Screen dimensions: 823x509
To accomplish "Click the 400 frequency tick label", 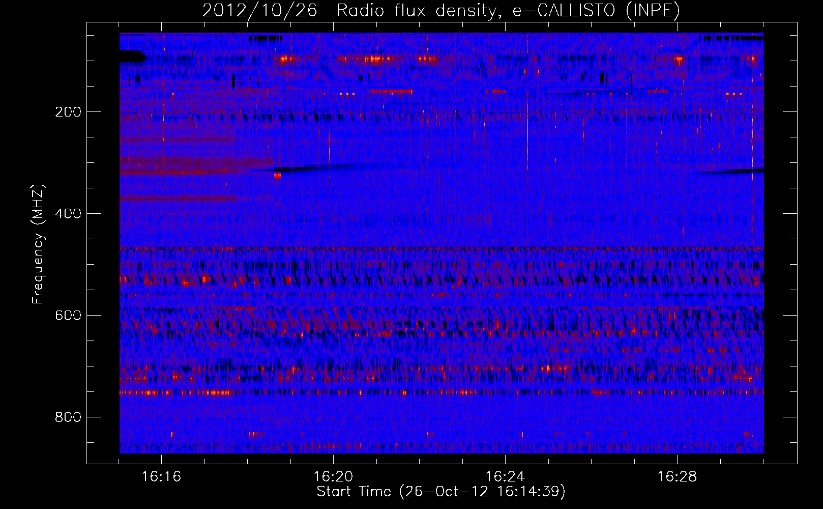I will point(68,214).
